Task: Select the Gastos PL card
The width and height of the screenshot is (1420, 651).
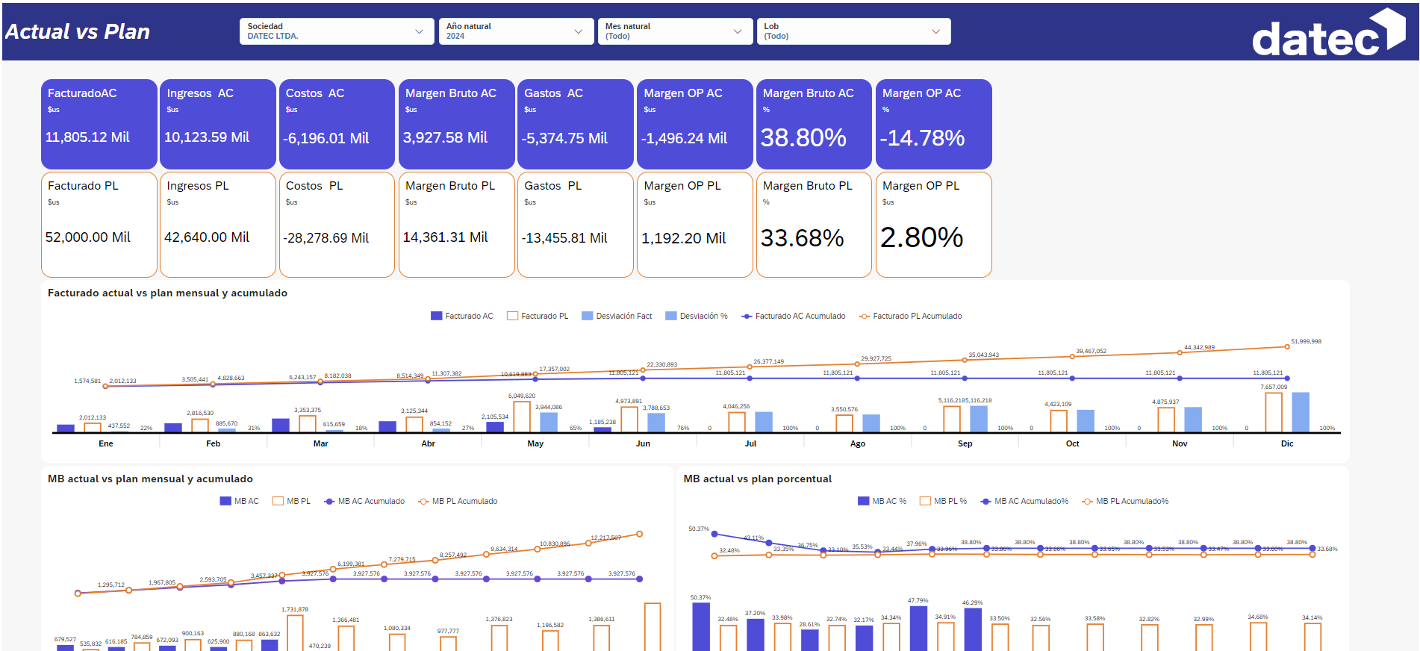Action: (575, 225)
